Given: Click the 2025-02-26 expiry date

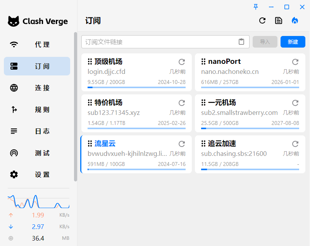Looking at the screenshot, I should [x=172, y=123].
